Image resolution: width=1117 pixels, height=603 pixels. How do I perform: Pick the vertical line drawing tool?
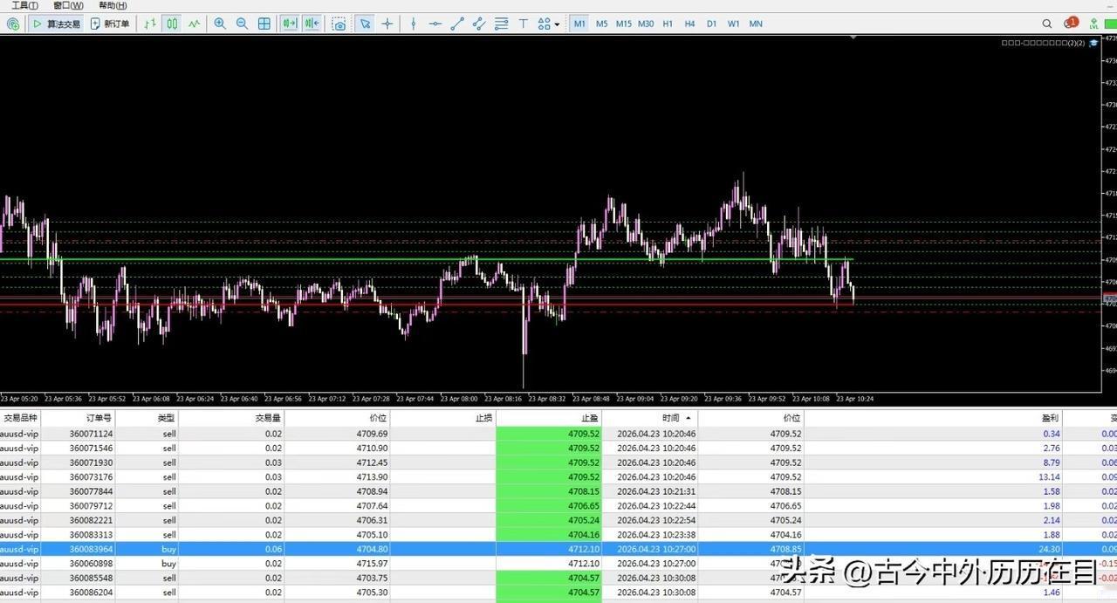(414, 24)
